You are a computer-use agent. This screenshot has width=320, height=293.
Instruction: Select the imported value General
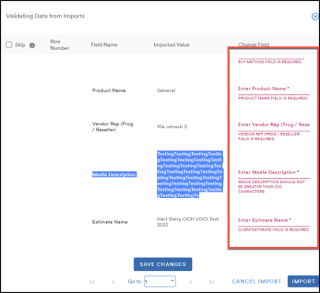(x=166, y=90)
